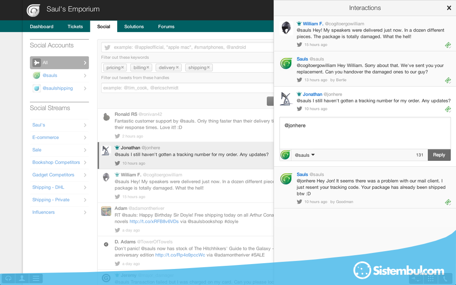Select the All social accounts row
The image size is (456, 285).
tap(59, 62)
